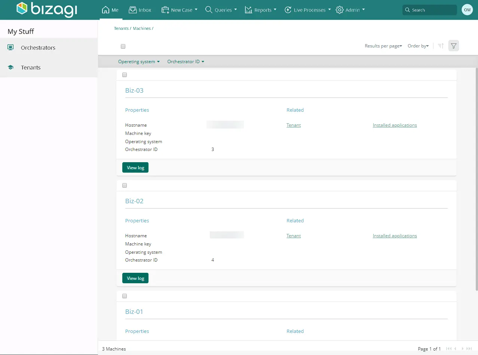Open the Inbox tray icon
The image size is (478, 355).
point(132,10)
